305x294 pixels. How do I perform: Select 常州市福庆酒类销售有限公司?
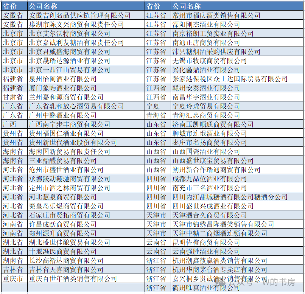(x=237, y=15)
